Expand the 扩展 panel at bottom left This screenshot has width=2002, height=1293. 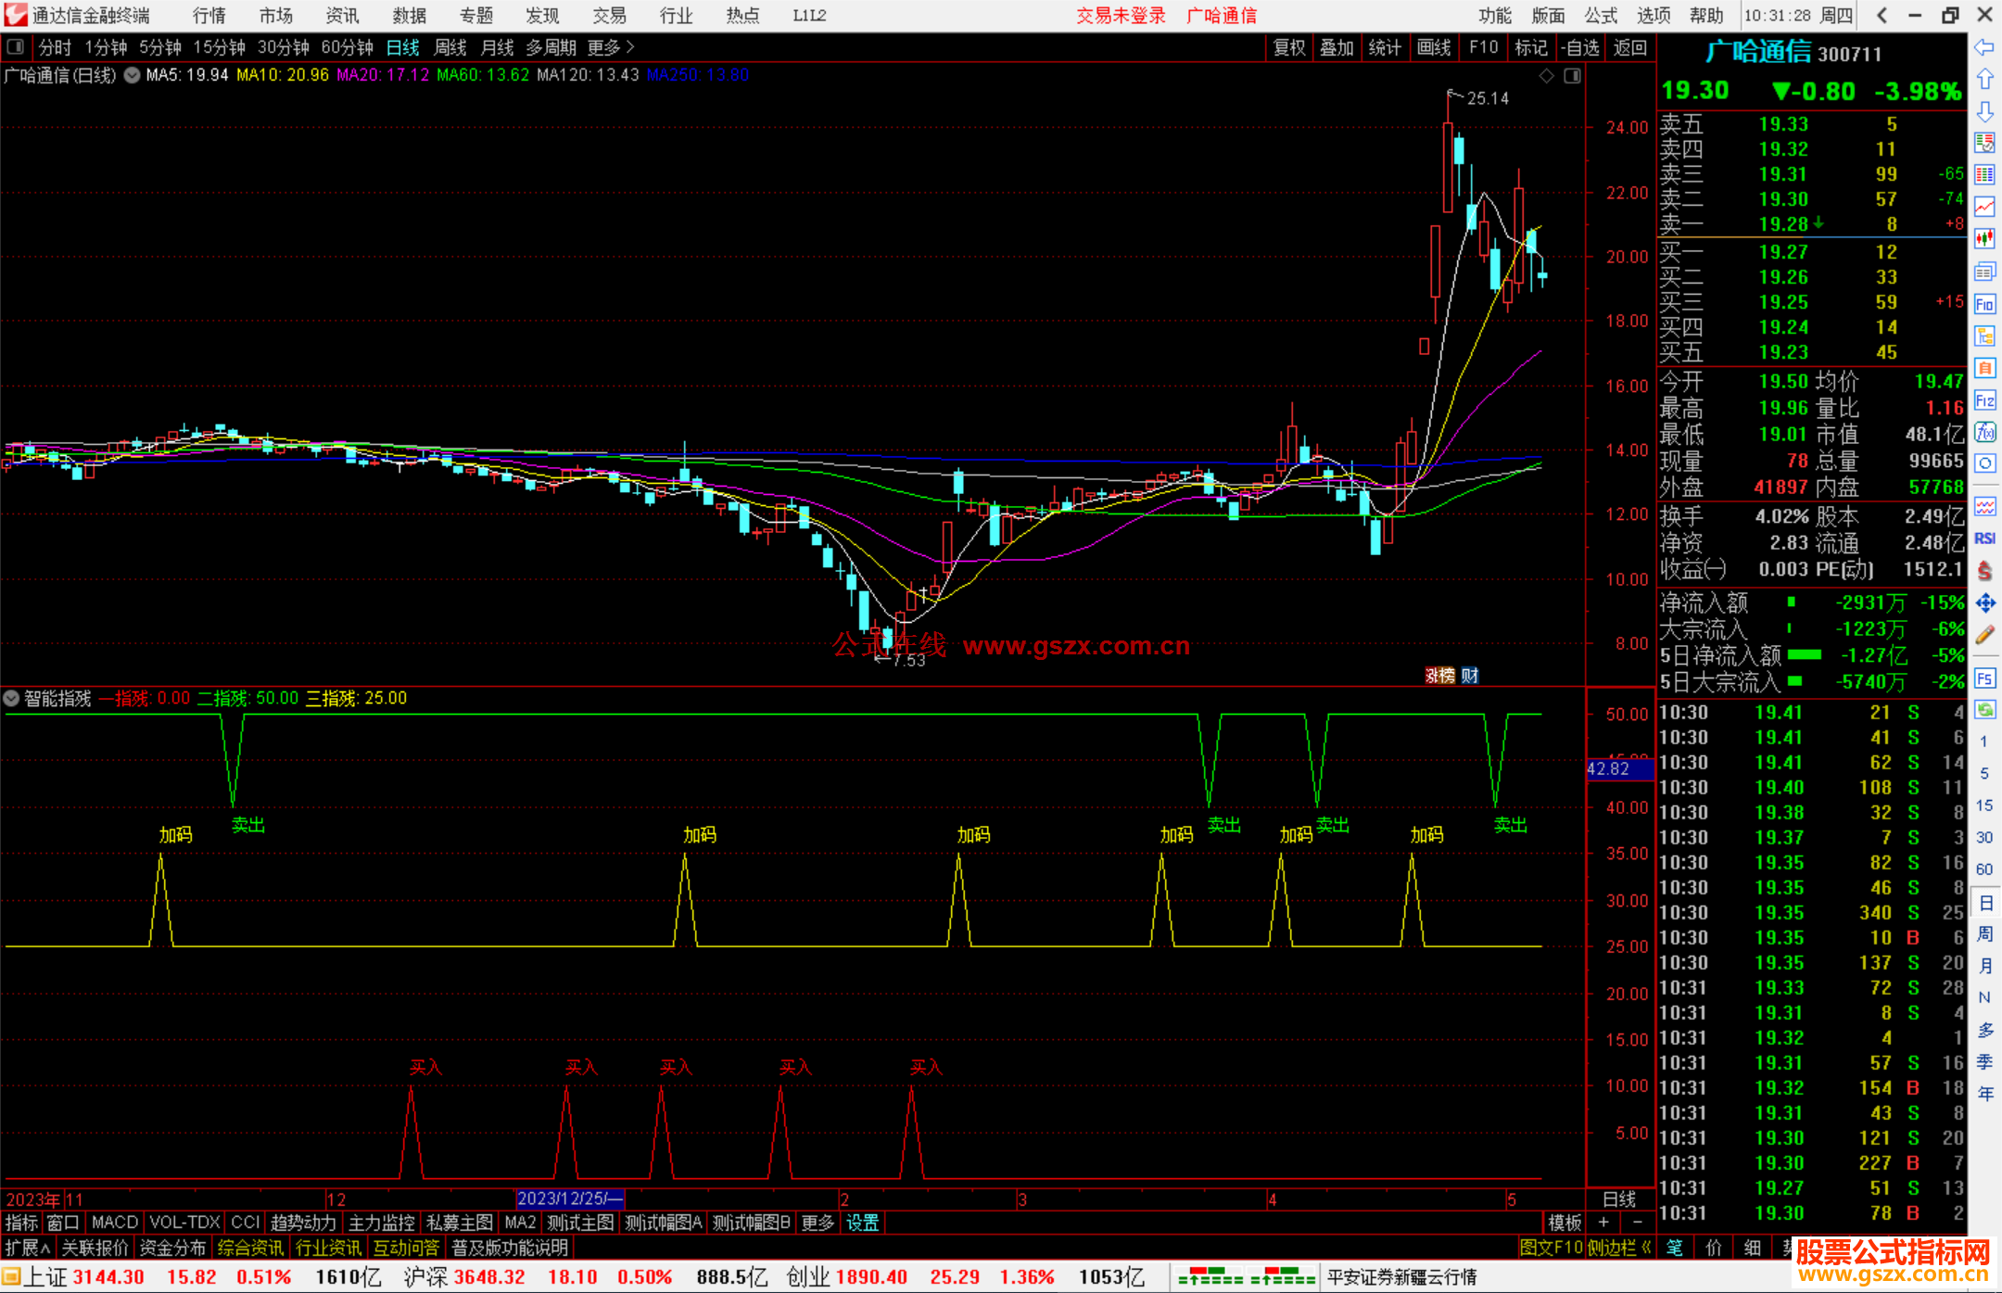(28, 1248)
